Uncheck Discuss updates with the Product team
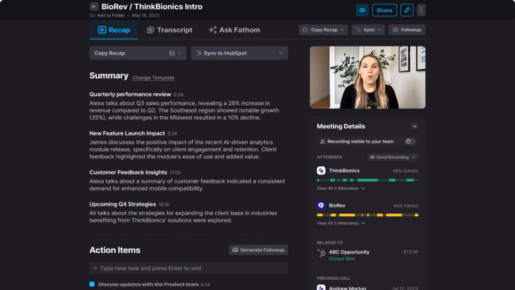This screenshot has width=515, height=290. coord(92,284)
